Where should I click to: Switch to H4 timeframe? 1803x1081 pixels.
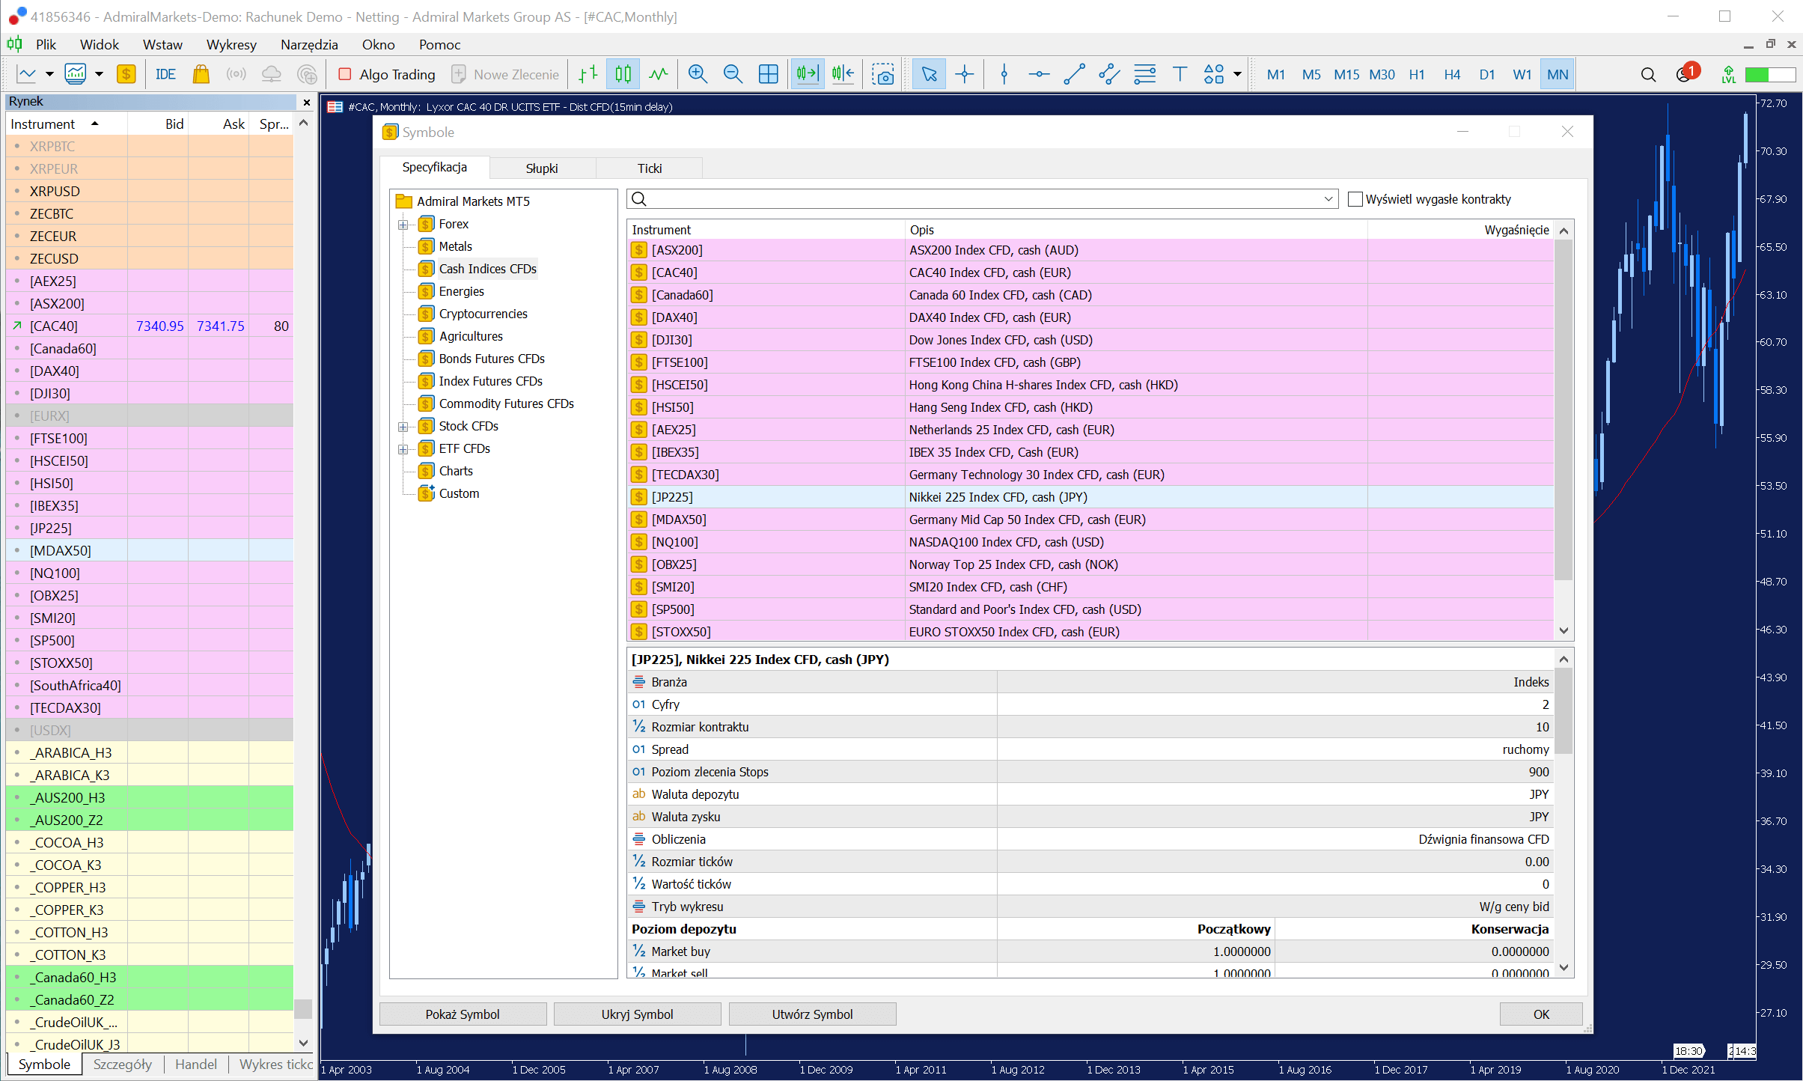click(1452, 74)
